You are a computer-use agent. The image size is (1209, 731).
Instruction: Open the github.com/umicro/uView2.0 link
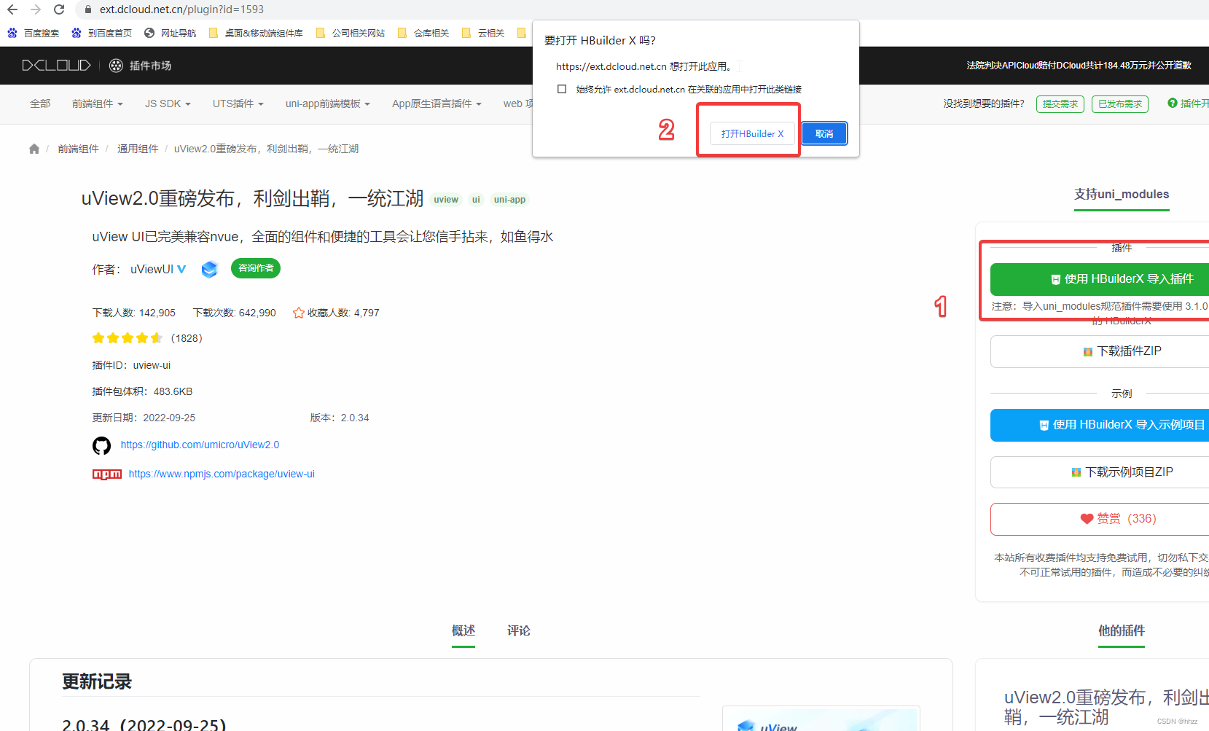pos(200,445)
